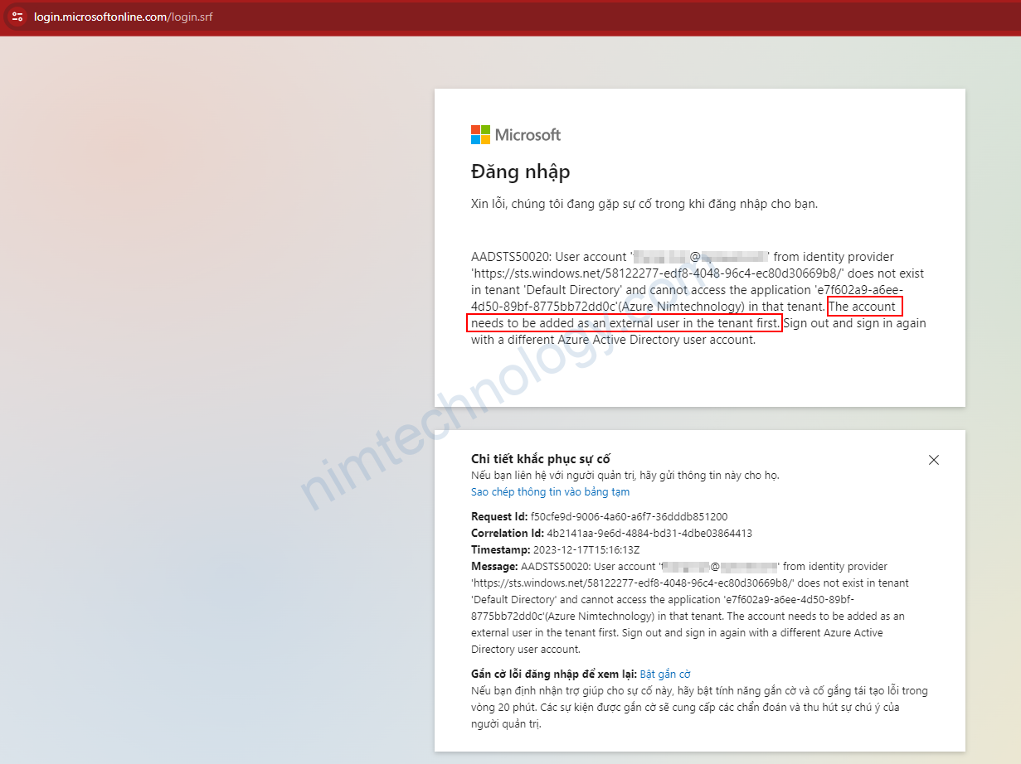Close the troubleshooting details panel
Viewport: 1021px width, 764px height.
[933, 460]
